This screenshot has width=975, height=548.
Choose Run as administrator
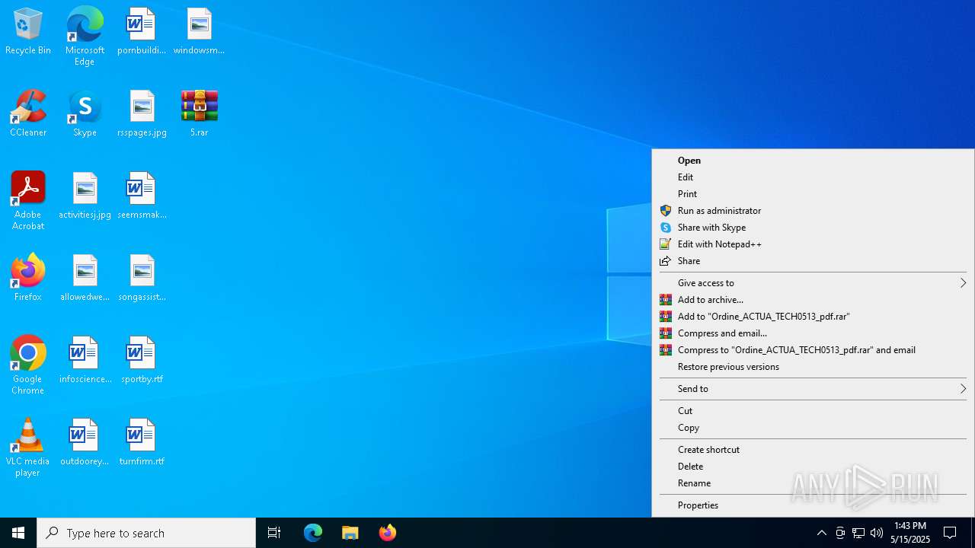813,211
